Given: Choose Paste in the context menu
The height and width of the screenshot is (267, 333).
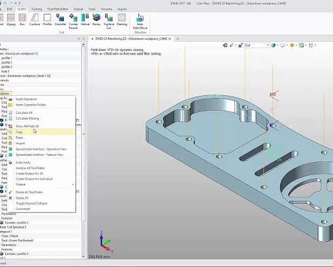Looking at the screenshot, I should pyautogui.click(x=41, y=138).
